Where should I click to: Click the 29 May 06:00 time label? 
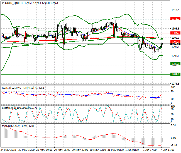point(62,150)
